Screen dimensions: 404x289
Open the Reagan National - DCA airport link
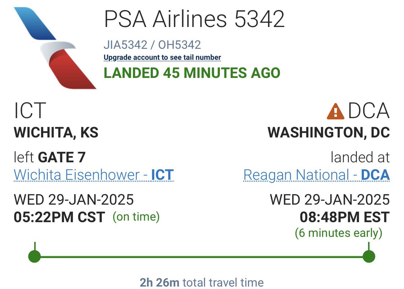coord(316,175)
